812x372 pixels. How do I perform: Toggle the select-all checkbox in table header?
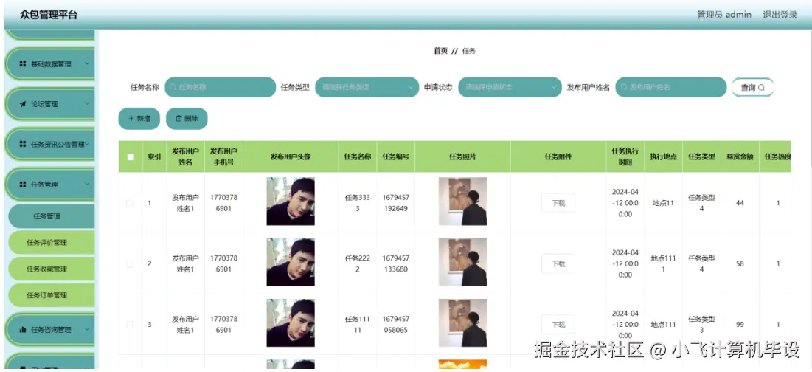coord(131,156)
